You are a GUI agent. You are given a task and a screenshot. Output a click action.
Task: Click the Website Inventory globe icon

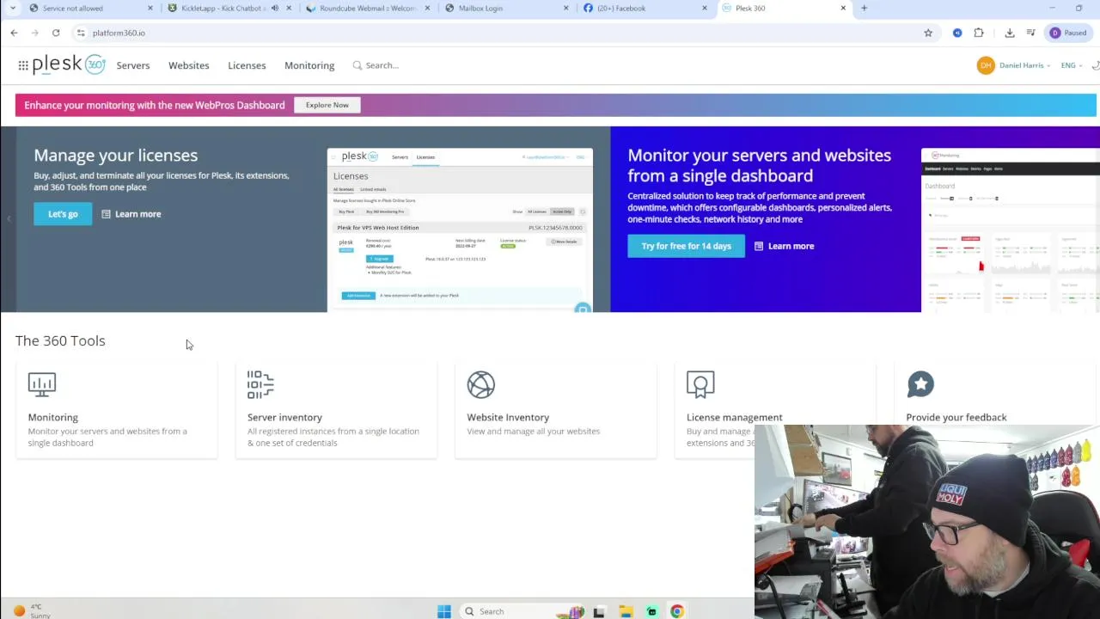481,384
